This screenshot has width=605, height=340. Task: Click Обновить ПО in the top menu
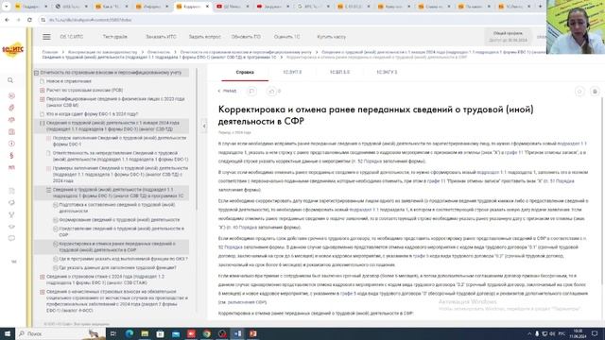coord(246,37)
